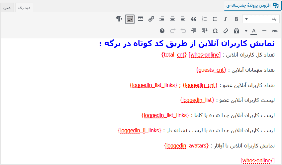Click the افزودن پروندهٔ چندرسانه‌ای add media button
Image resolution: width=282 pixels, height=165 pixels.
point(252,6)
